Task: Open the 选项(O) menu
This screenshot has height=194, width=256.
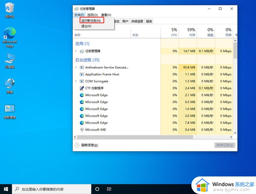Action: [92, 15]
